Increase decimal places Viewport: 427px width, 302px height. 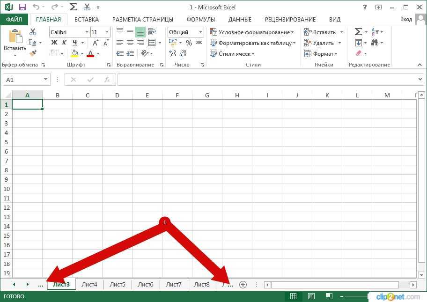172,53
